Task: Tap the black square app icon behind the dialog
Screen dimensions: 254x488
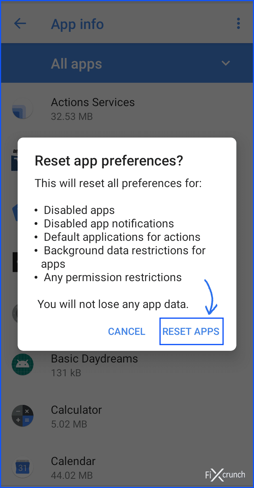Action: 14,262
